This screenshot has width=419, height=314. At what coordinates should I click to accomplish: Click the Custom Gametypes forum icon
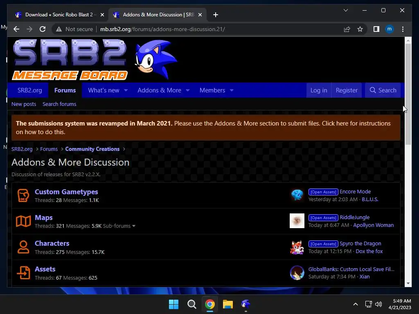[x=23, y=195]
